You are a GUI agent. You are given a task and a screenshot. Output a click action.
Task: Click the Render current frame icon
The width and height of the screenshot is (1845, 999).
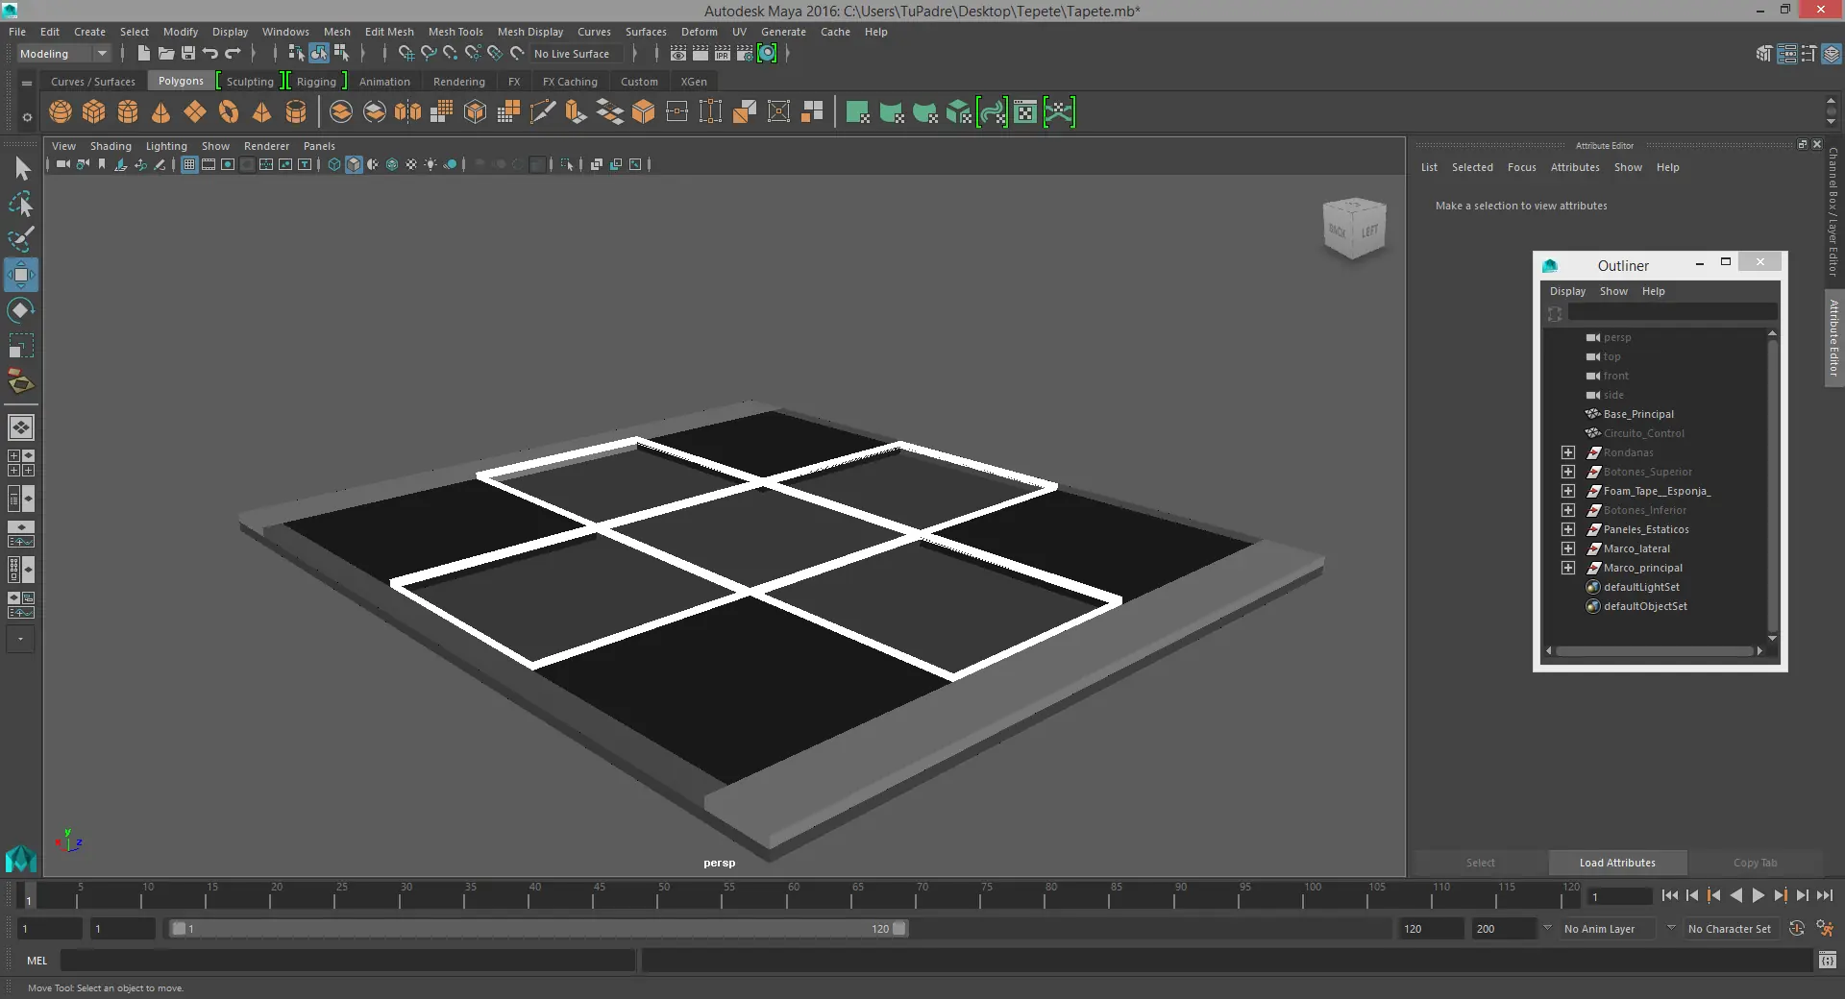tap(701, 54)
